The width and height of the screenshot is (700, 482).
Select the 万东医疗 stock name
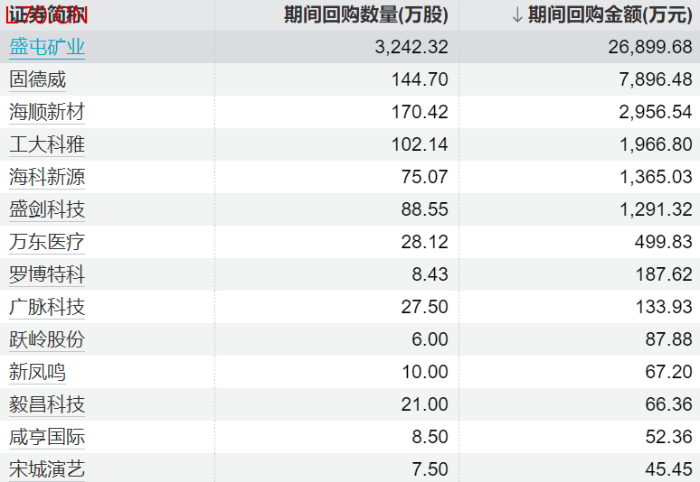pyautogui.click(x=47, y=242)
